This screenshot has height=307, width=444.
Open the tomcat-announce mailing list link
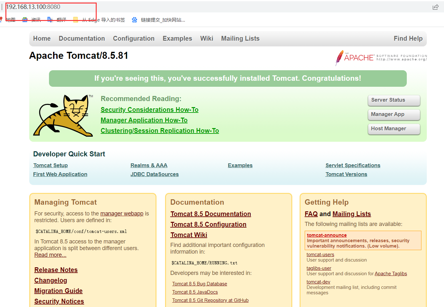[327, 235]
